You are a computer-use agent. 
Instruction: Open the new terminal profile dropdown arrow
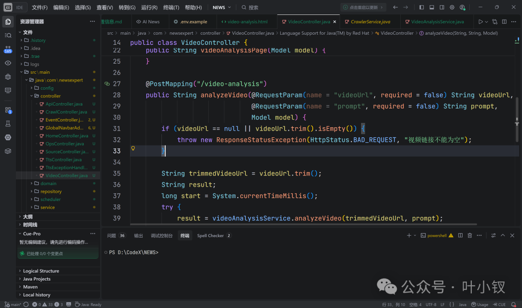click(415, 235)
